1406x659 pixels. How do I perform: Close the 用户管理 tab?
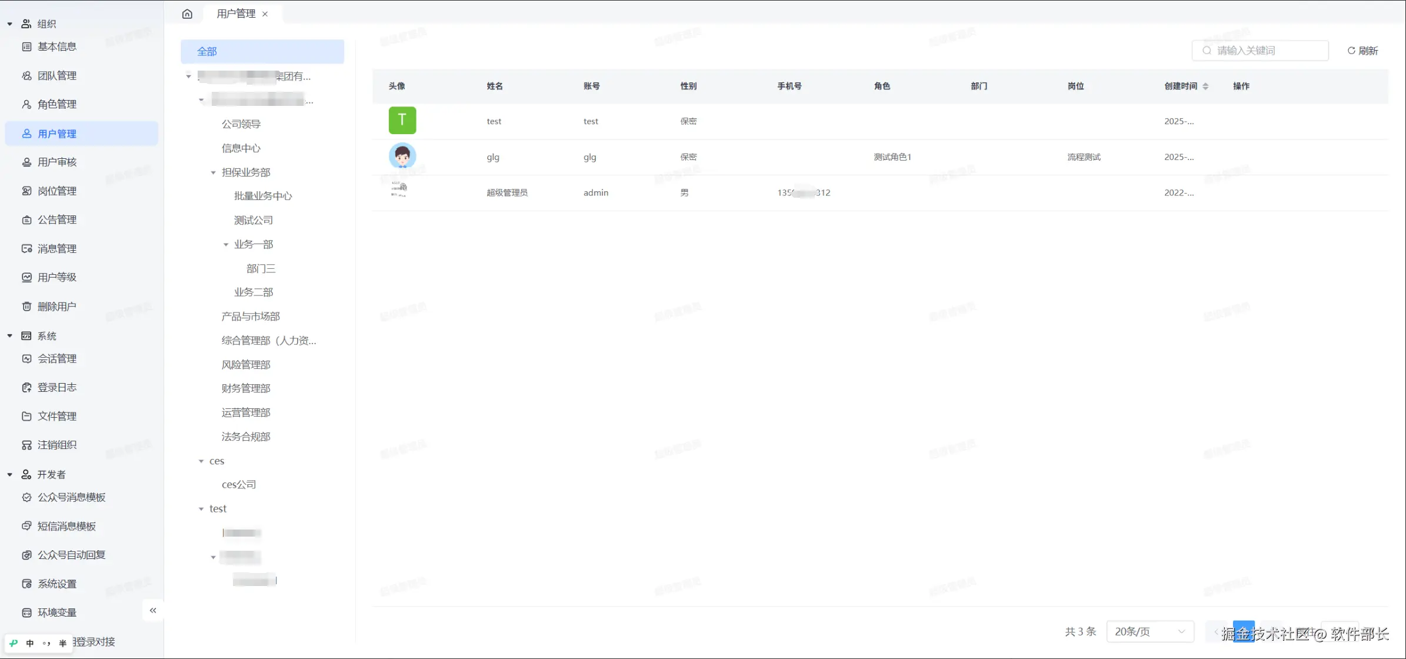(265, 14)
